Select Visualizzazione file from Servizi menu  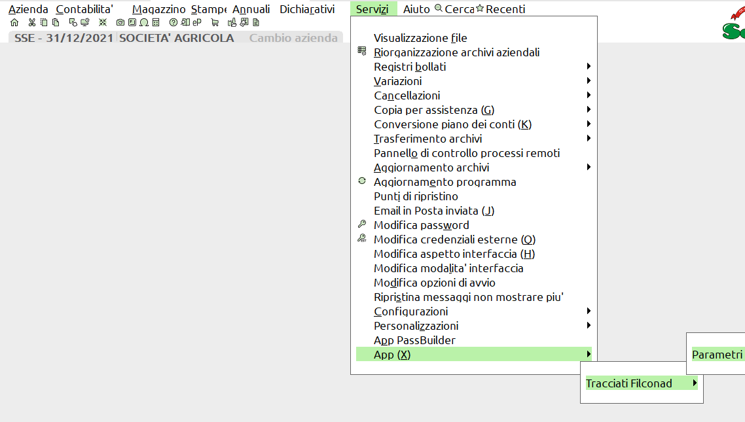pos(420,38)
